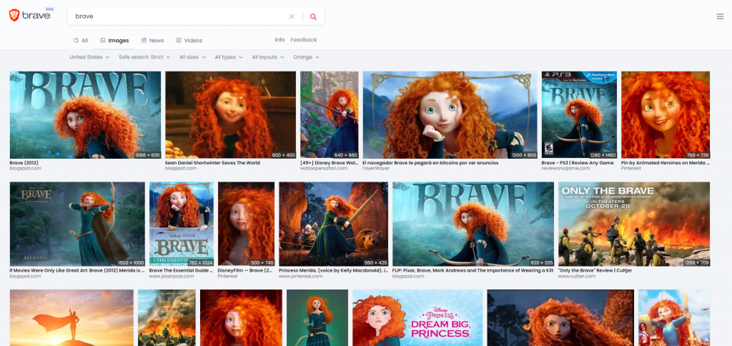Open the Brave (2012) poster thumbnail
This screenshot has height=346, width=732.
(x=85, y=114)
